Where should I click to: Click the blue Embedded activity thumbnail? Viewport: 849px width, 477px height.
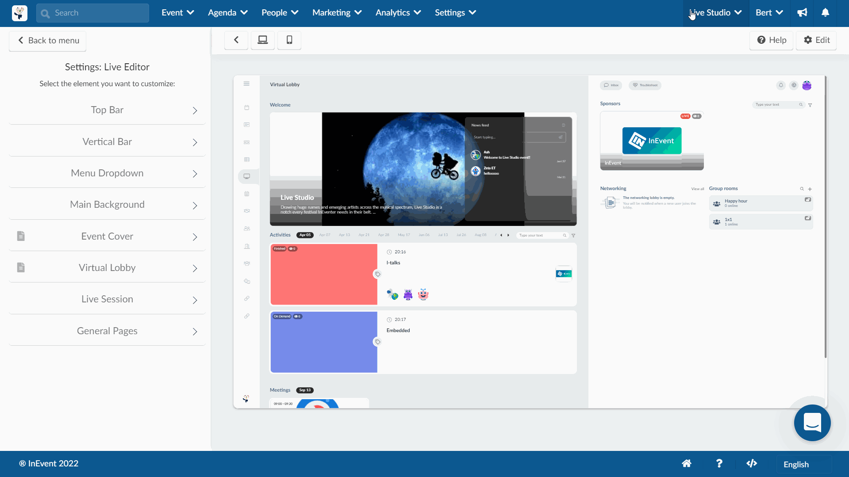click(x=324, y=342)
